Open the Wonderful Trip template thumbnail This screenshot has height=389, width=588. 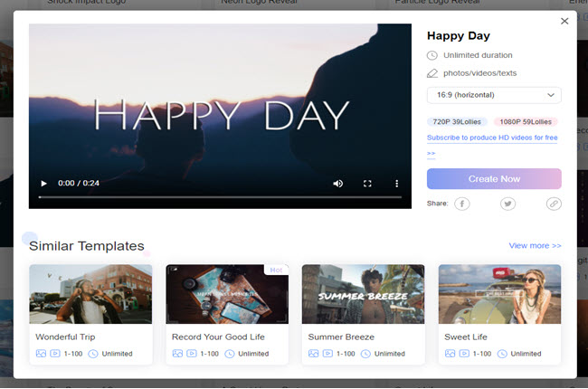[x=90, y=294]
